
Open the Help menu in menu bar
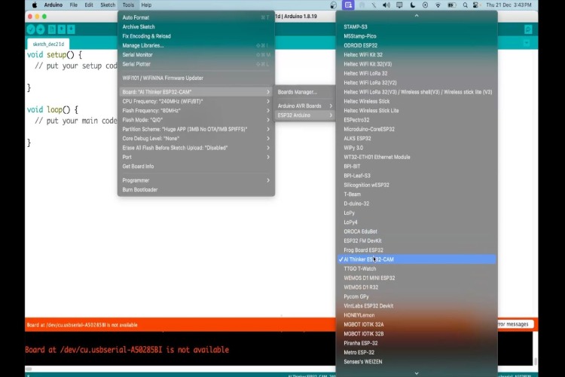click(146, 5)
